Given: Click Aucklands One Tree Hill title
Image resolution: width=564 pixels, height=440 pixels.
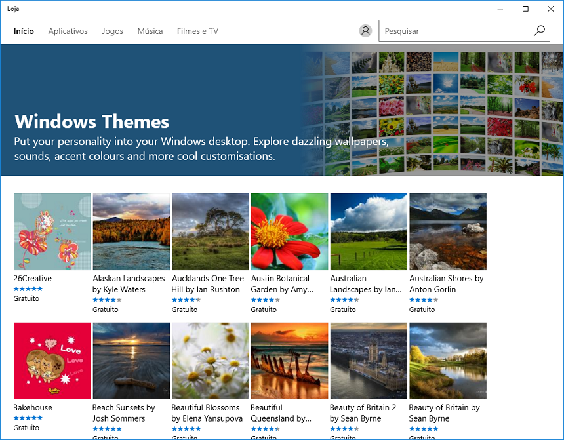Looking at the screenshot, I should click(207, 284).
